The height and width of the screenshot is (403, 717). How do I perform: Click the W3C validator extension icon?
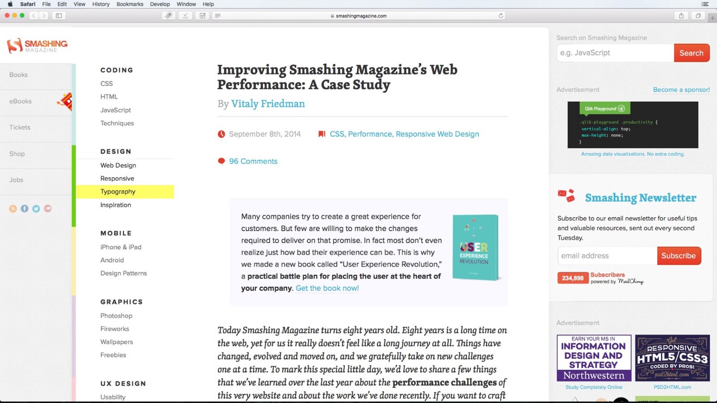pyautogui.click(x=186, y=16)
